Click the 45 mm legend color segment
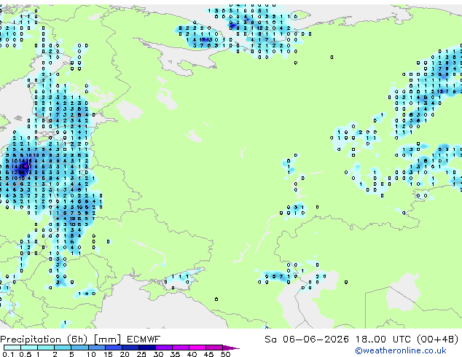 click(x=214, y=348)
